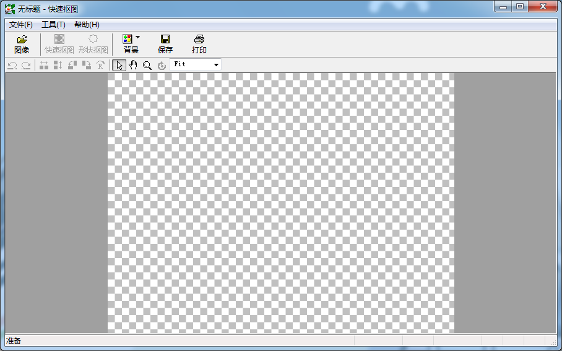Click the 背景 background color icon
This screenshot has height=351, width=562.
(128, 39)
